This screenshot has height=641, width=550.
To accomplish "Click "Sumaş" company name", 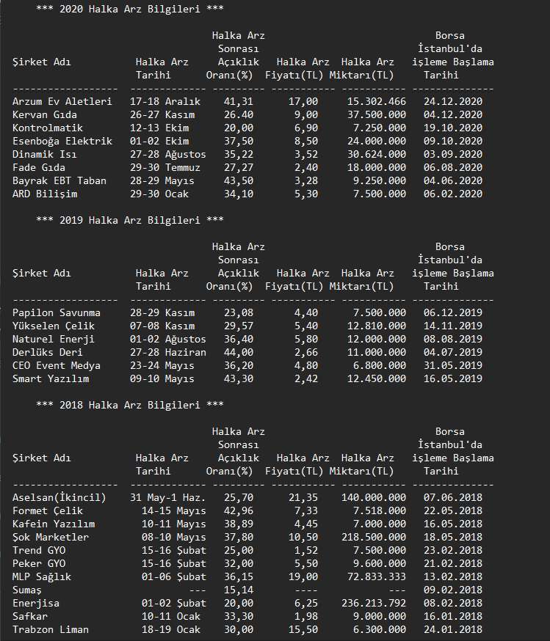I will coord(27,590).
